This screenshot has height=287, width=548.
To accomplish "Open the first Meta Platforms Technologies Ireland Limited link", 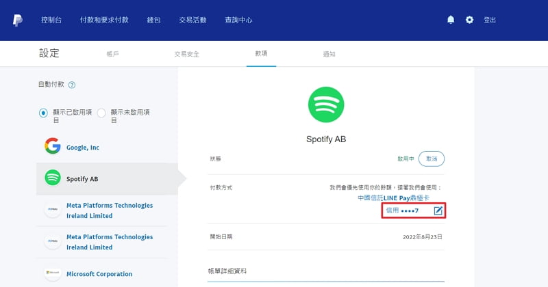I will point(110,210).
